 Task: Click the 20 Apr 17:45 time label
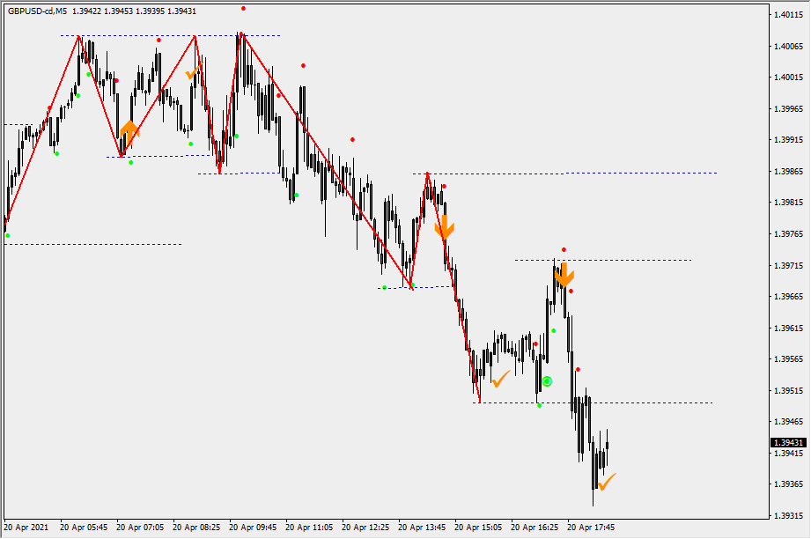point(591,528)
